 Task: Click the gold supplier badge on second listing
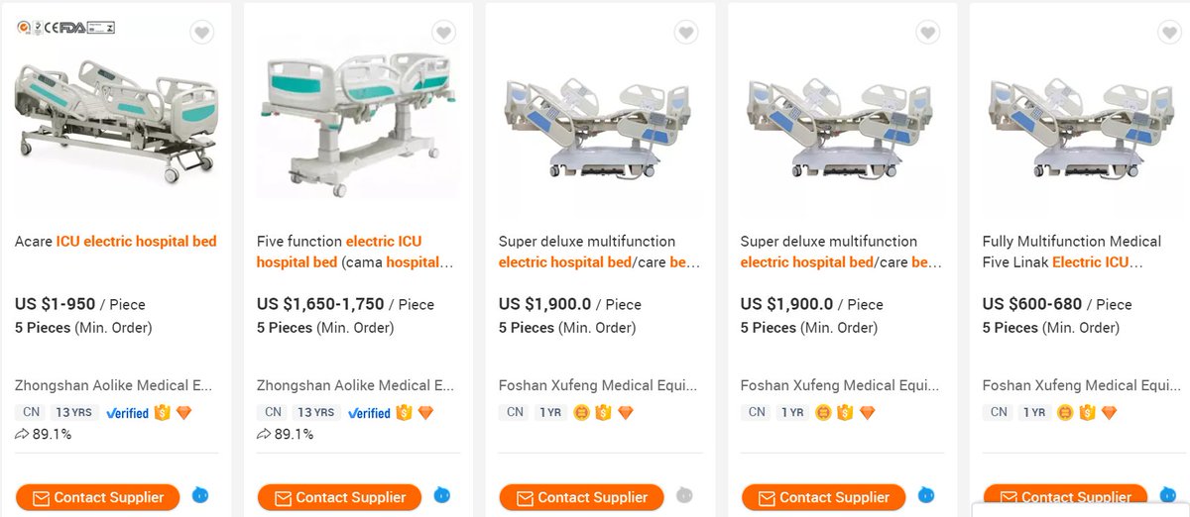[404, 413]
